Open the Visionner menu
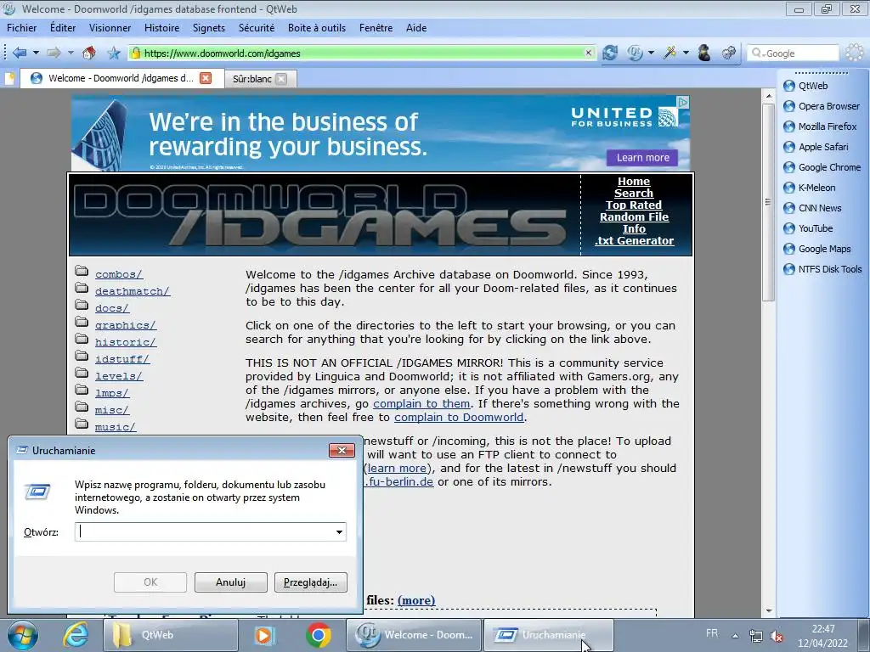Image resolution: width=870 pixels, height=652 pixels. 110,28
